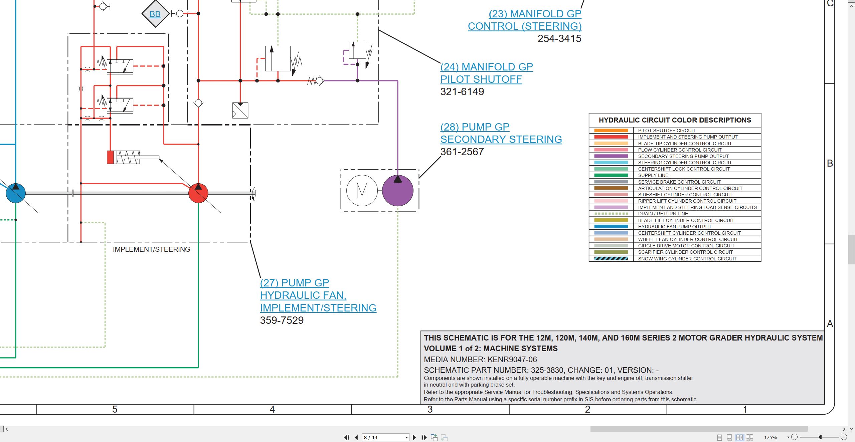
Task: Click the part number 359-7529
Action: click(x=282, y=320)
